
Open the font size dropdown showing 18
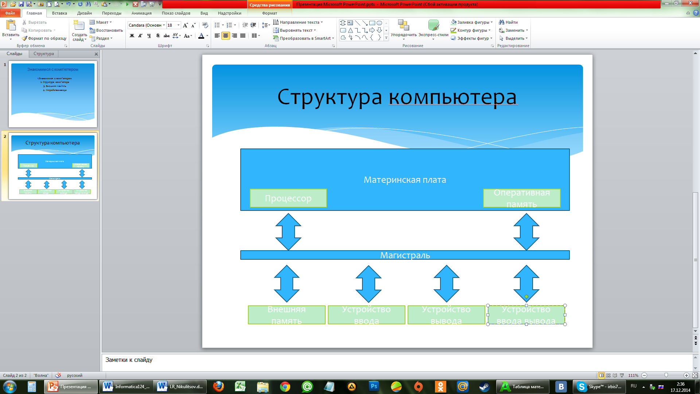click(178, 25)
